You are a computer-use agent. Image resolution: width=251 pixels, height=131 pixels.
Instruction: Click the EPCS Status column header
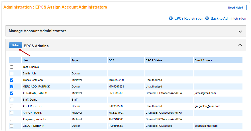[169, 60]
